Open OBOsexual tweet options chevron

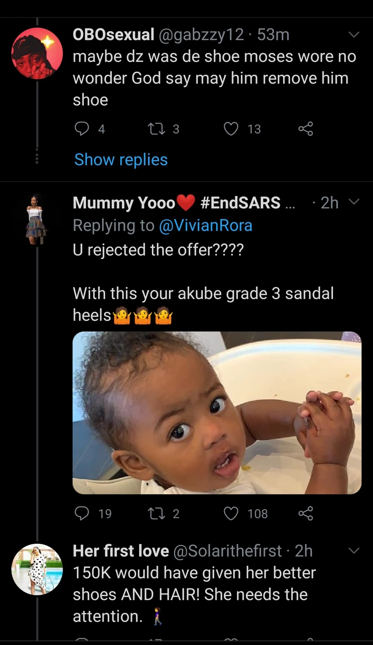pos(354,35)
